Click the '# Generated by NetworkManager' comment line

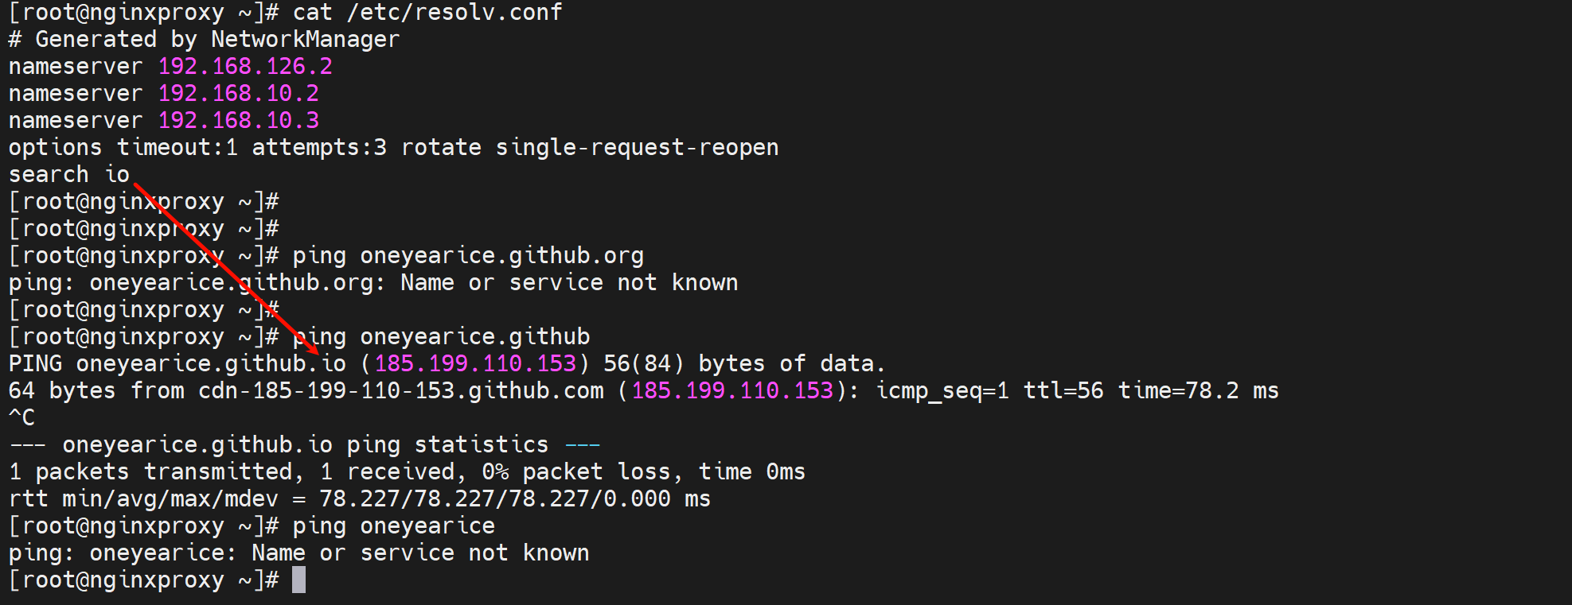(204, 39)
